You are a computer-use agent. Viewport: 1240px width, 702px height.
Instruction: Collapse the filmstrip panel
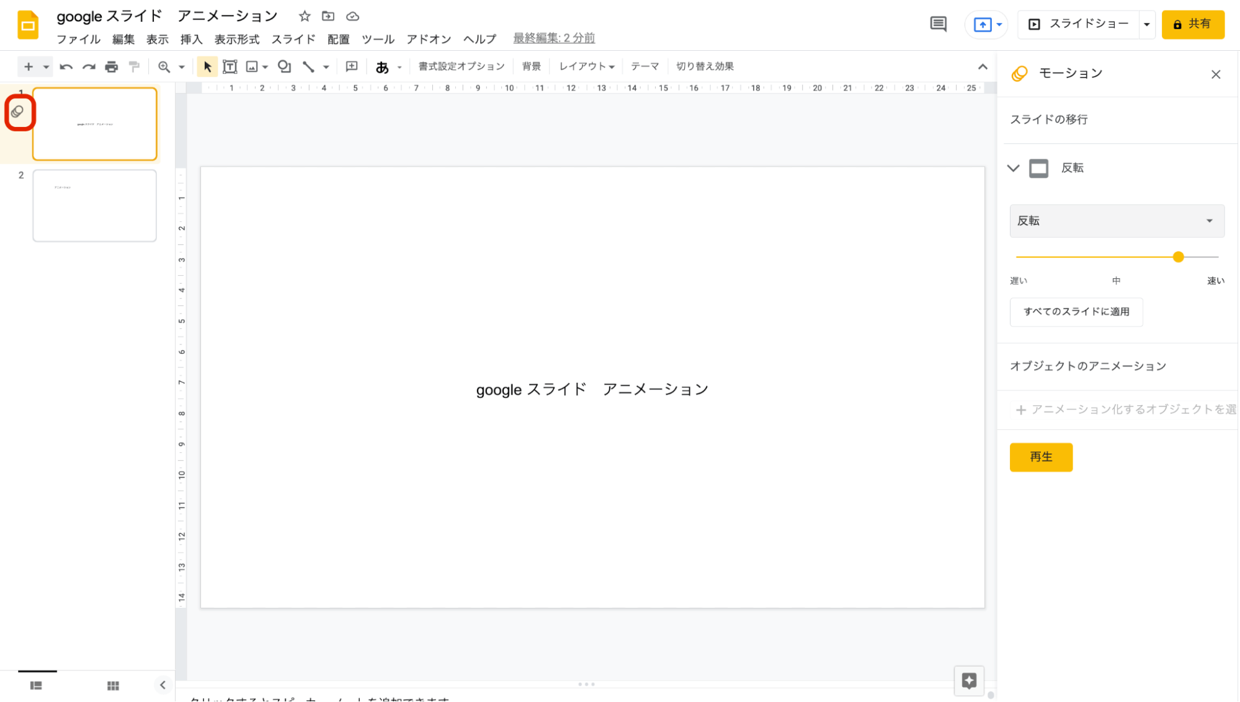point(163,685)
